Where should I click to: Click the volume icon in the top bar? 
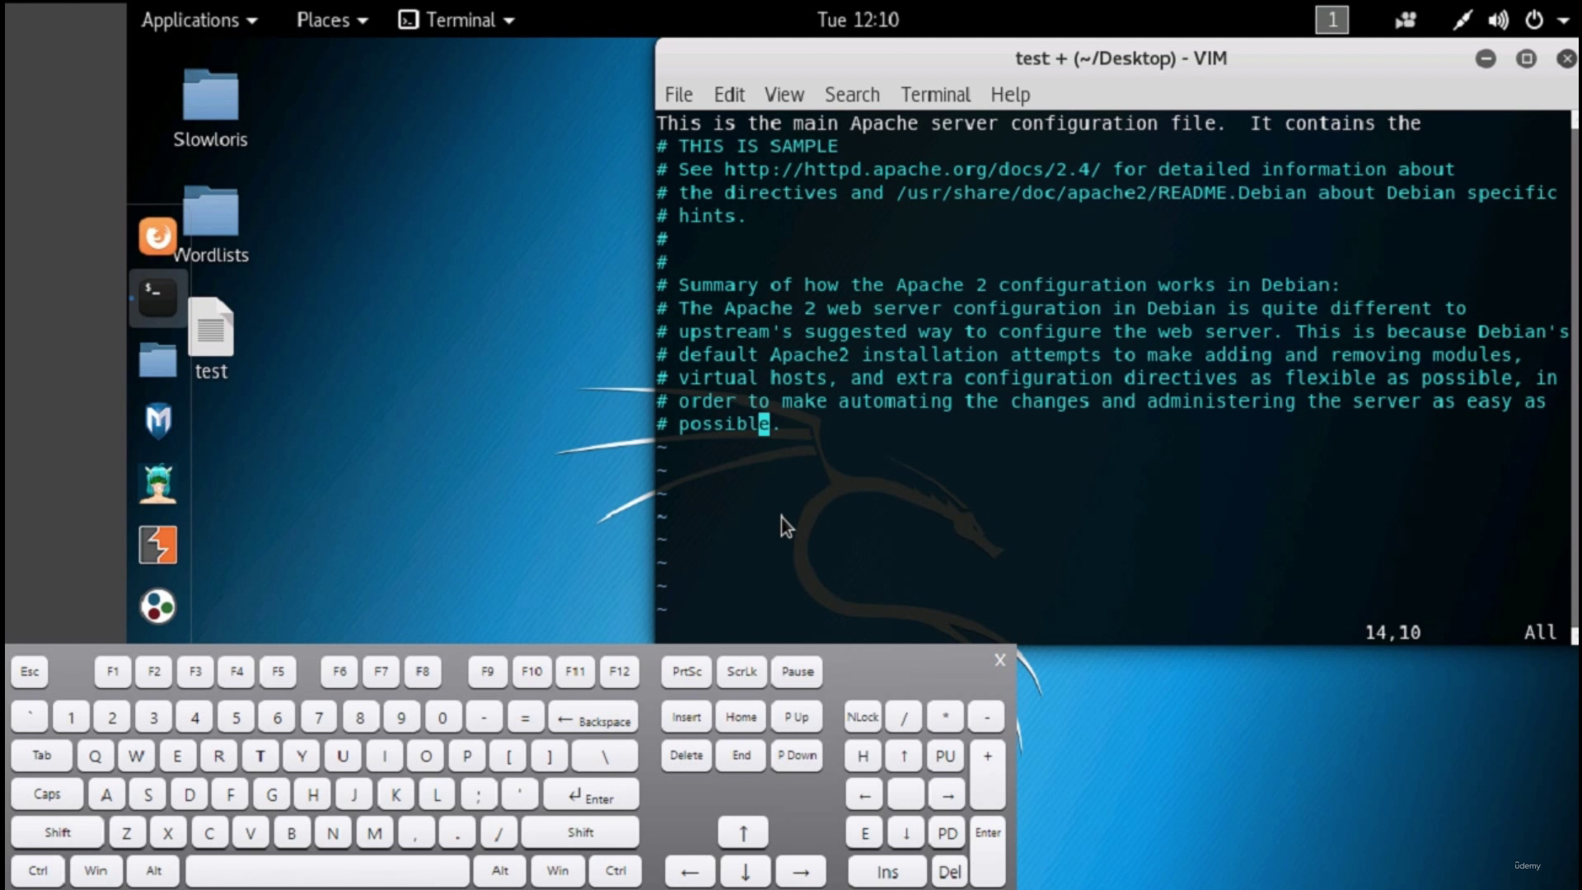coord(1498,20)
